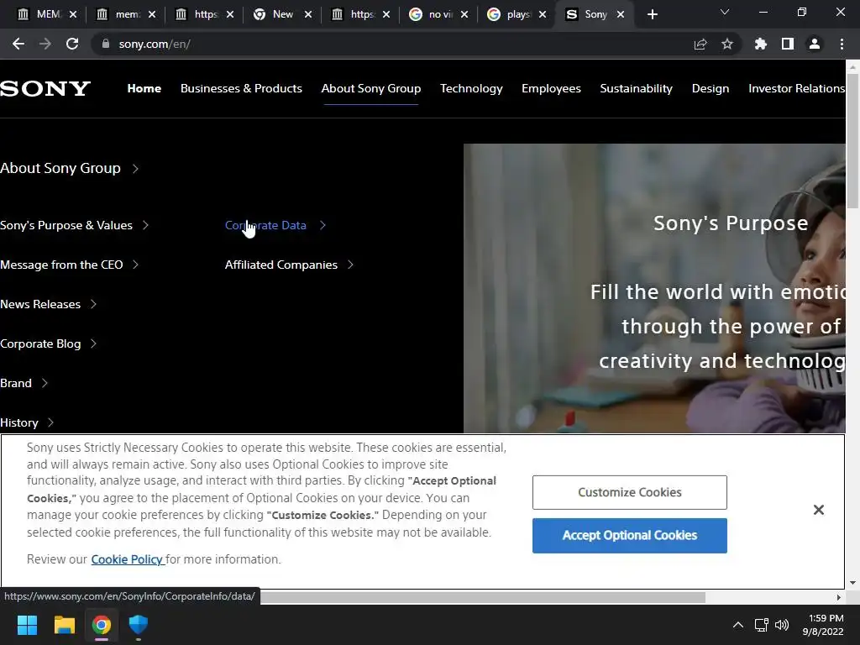860x645 pixels.
Task: Show hidden system tray icons
Action: coord(738,625)
